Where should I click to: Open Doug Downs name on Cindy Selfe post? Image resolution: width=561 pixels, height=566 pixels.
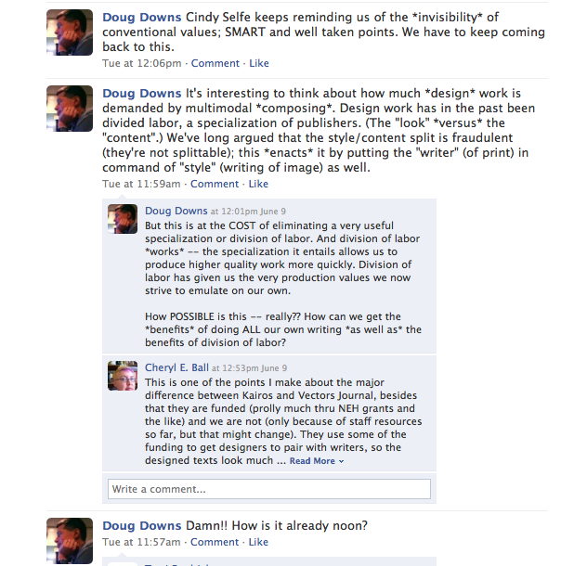(x=141, y=17)
